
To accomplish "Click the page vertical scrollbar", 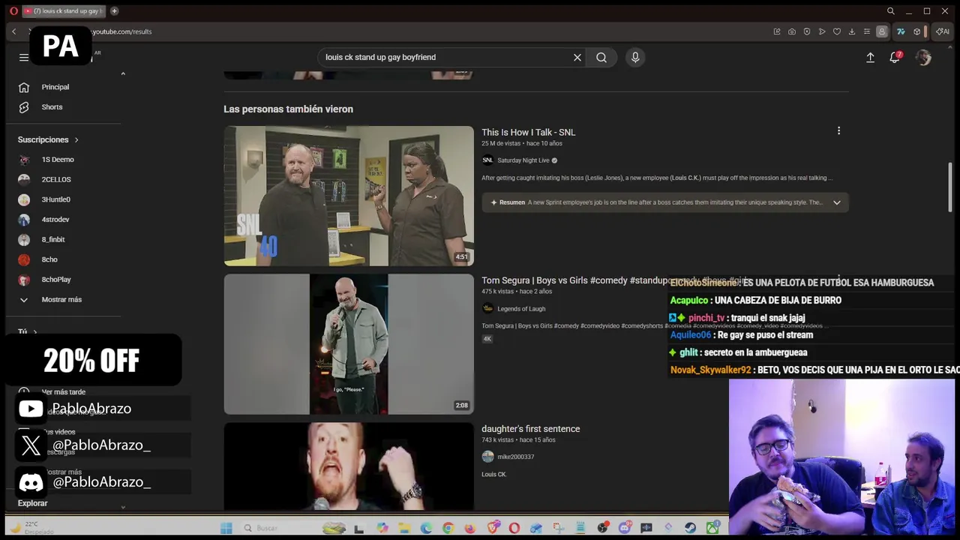I will 949,187.
